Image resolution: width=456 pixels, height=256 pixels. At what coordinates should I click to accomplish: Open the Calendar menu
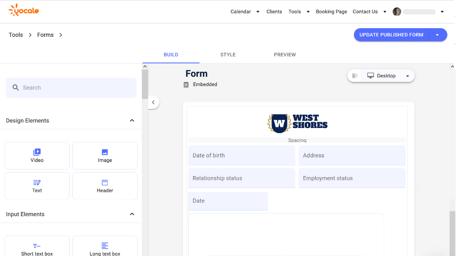pyautogui.click(x=240, y=12)
